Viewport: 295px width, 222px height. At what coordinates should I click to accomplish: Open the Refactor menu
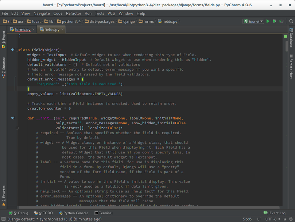pos(74,13)
